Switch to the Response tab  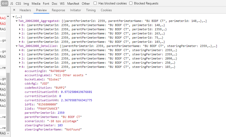pos(58,10)
